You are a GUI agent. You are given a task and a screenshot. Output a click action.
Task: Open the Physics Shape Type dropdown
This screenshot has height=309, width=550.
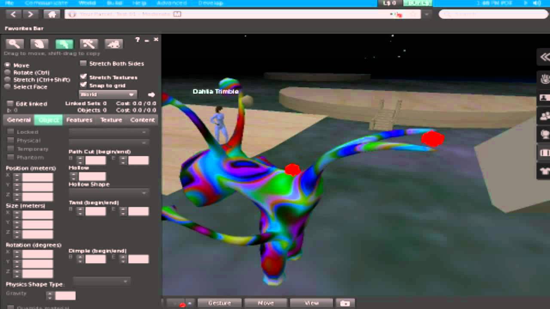pos(101,282)
